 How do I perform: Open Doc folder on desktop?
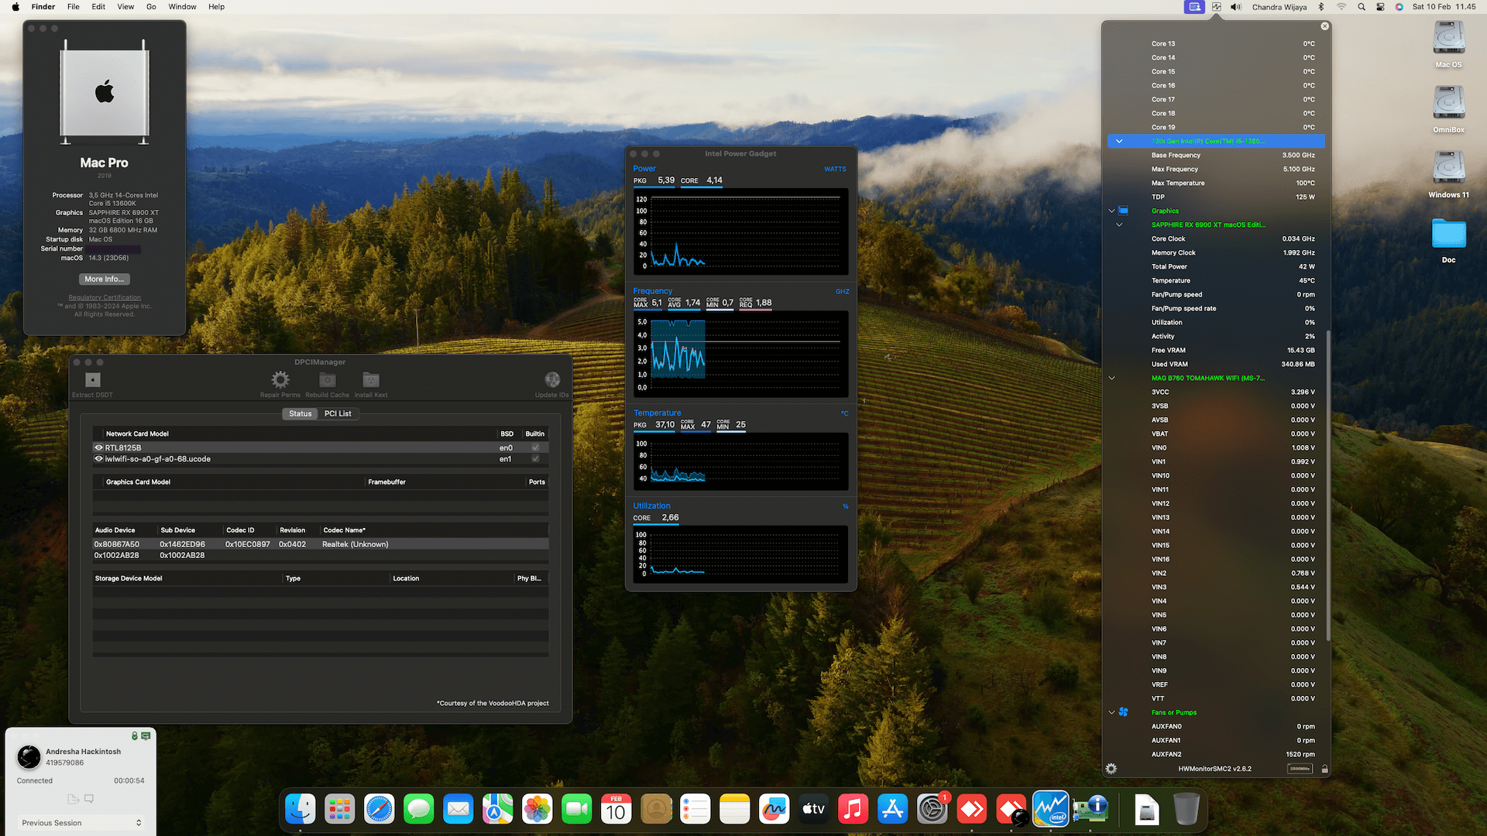(x=1448, y=240)
